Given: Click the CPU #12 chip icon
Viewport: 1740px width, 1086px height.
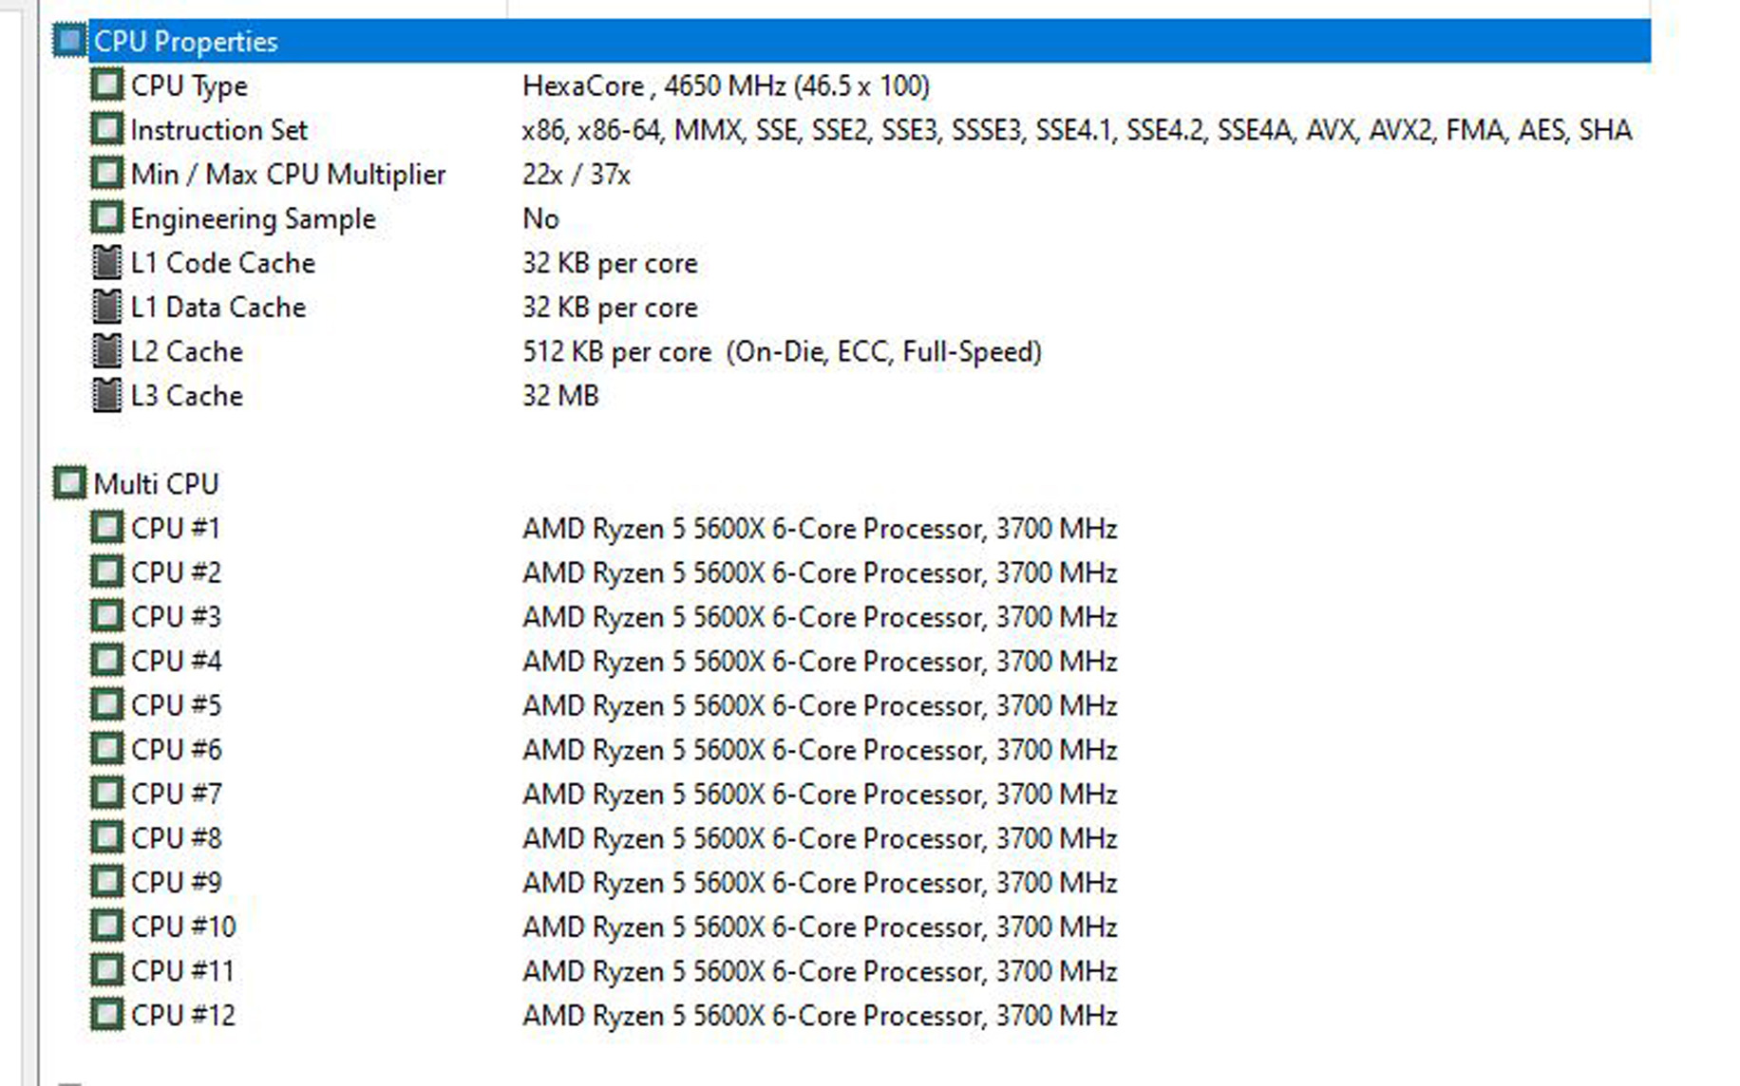Looking at the screenshot, I should tap(106, 1015).
